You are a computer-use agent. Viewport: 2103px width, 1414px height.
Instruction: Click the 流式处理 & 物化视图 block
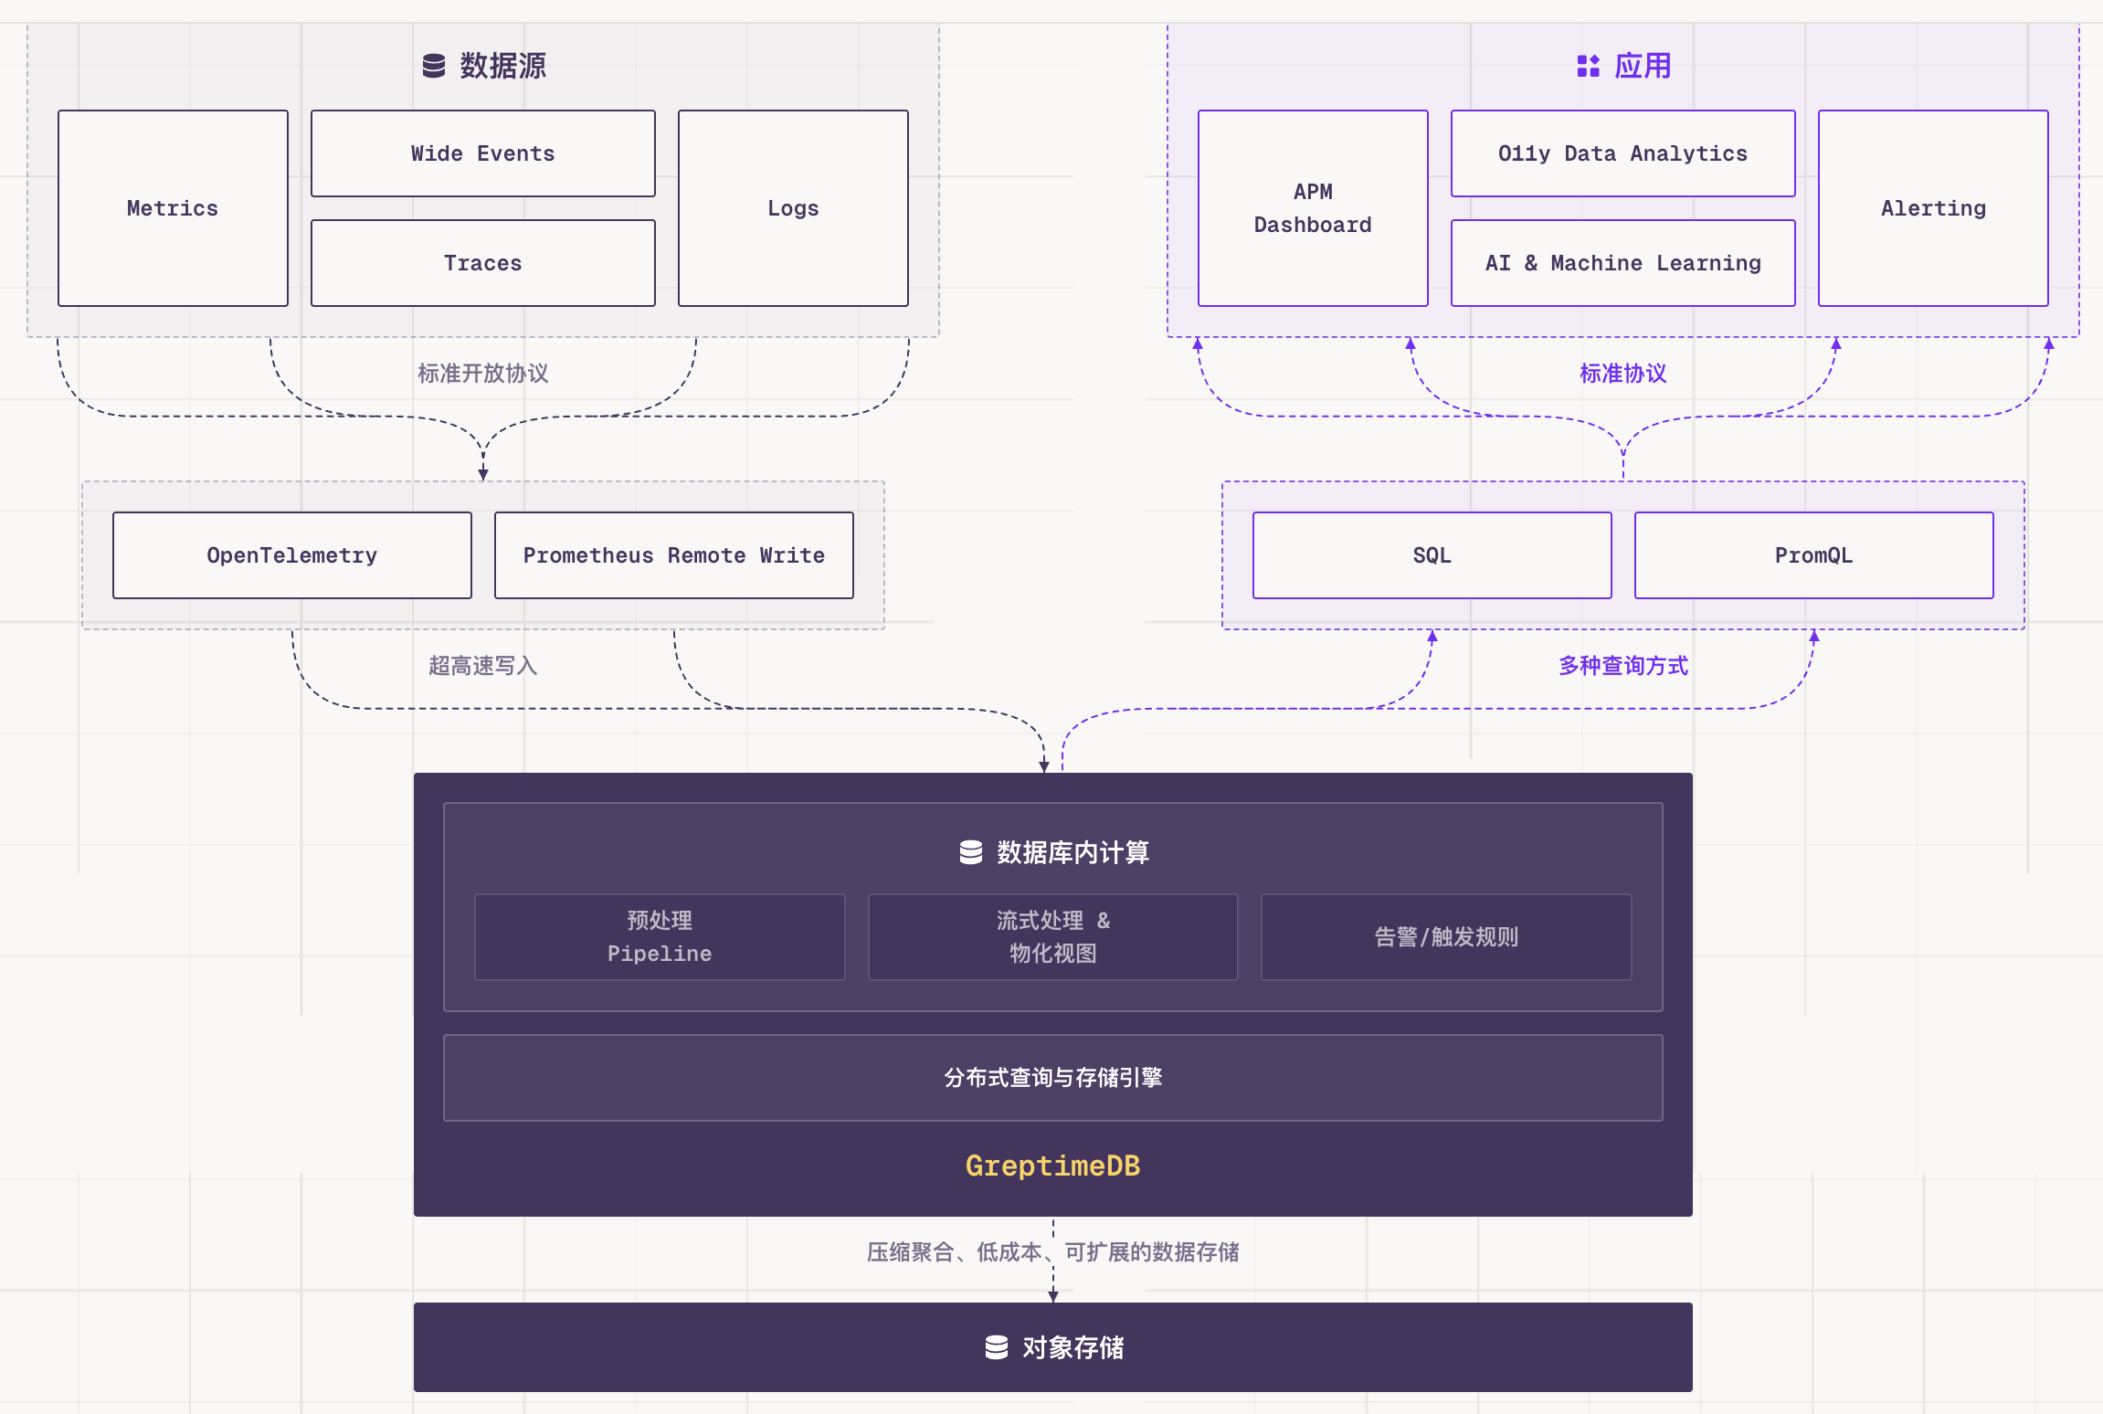1052,936
